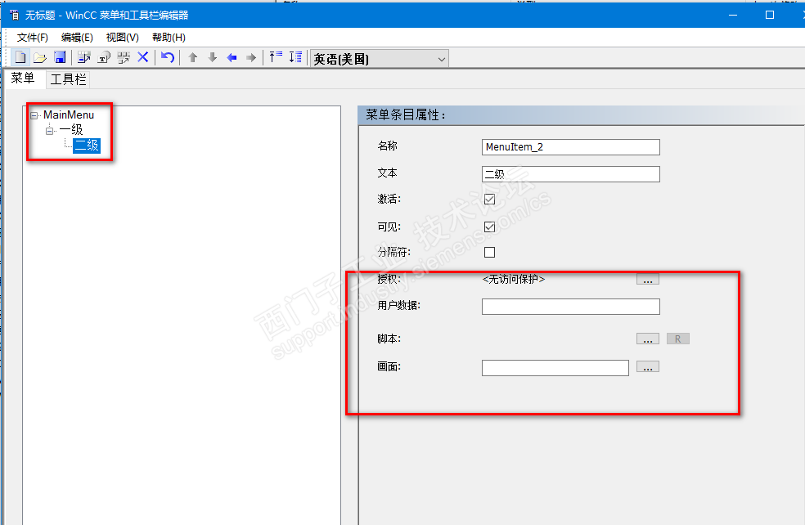This screenshot has width=805, height=525.
Task: Minimize the WinCC editor window
Action: 733,15
